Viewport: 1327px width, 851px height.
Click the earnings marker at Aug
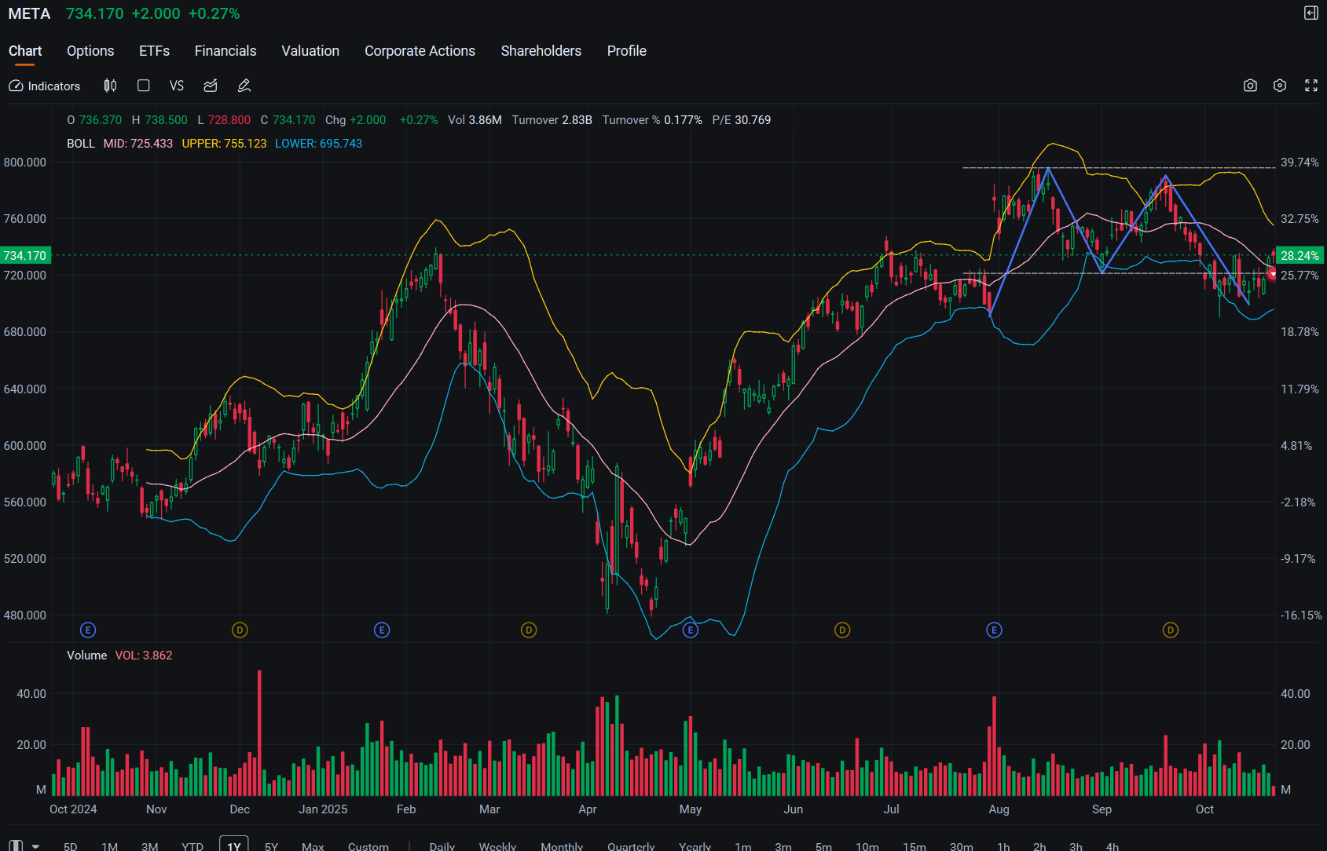click(994, 630)
